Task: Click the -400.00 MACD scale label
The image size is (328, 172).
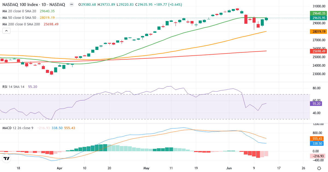Action: [318, 160]
